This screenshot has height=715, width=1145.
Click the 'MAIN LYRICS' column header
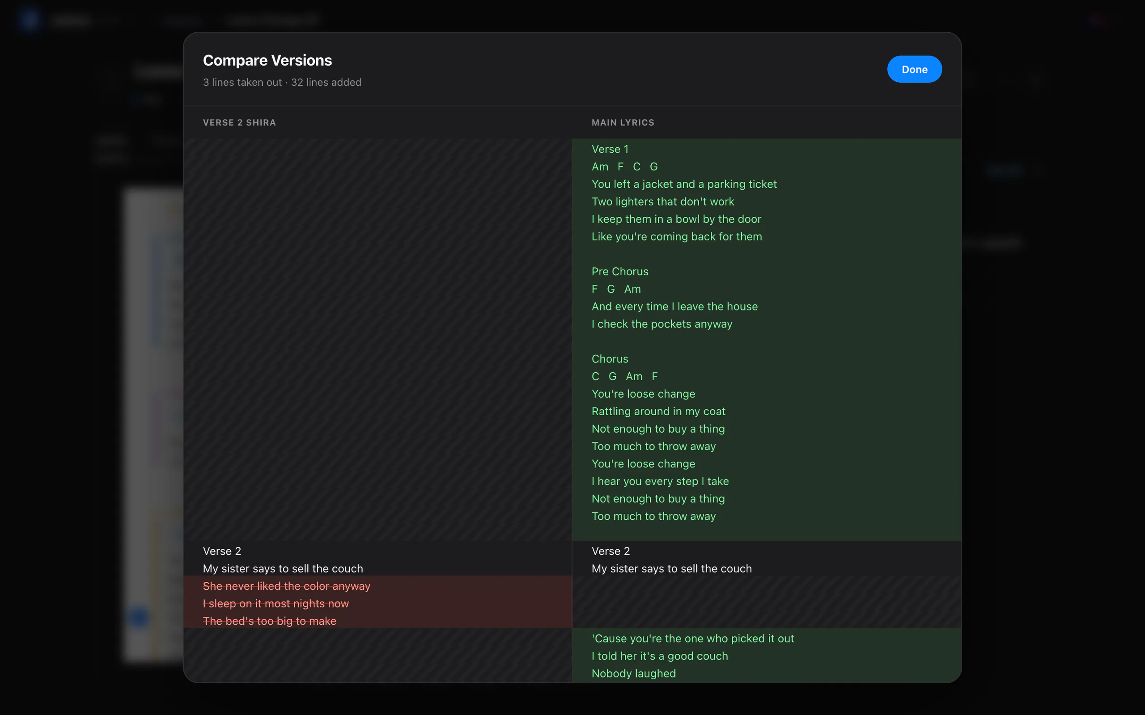click(x=623, y=122)
